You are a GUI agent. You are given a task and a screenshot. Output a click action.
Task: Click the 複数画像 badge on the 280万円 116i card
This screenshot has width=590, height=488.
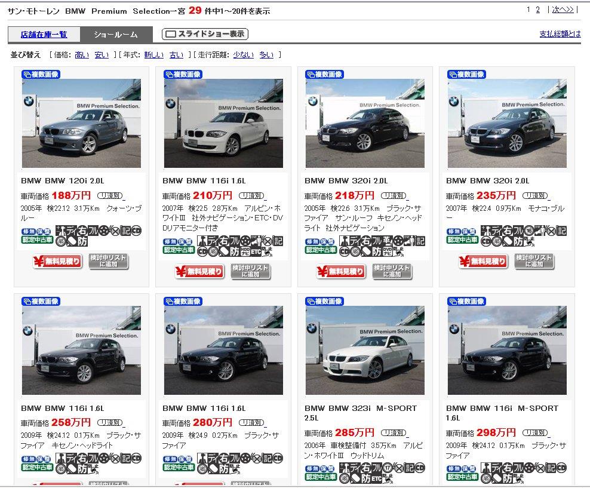tap(183, 302)
